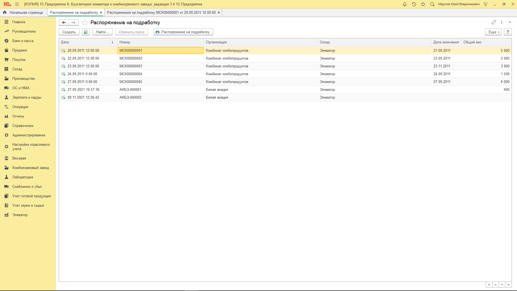Screen dimensions: 517x291
Task: Select the row dated 23.09.2011 12:00:00
Action: pyautogui.click(x=285, y=66)
